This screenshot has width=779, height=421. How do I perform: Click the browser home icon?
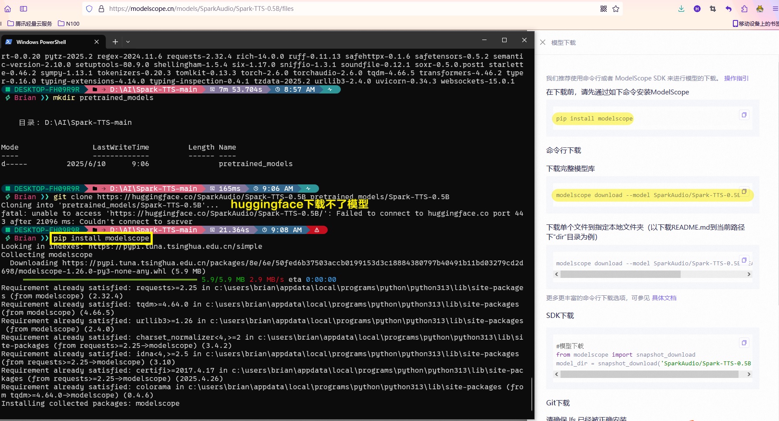(7, 9)
